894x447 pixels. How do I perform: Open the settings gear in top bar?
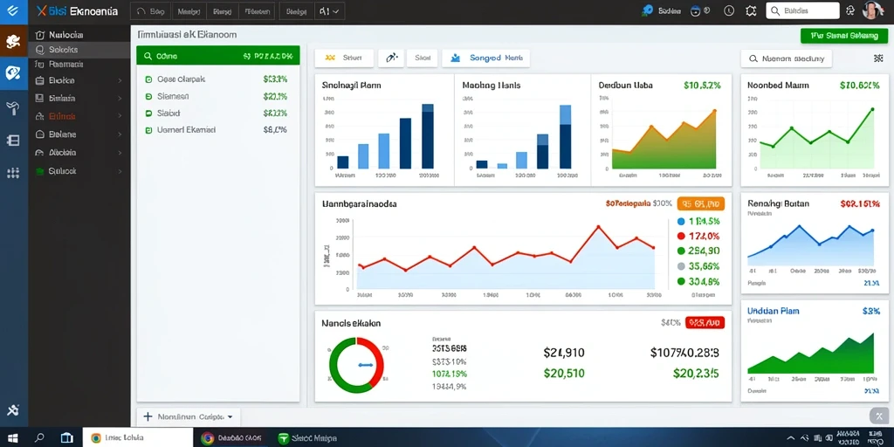751,10
